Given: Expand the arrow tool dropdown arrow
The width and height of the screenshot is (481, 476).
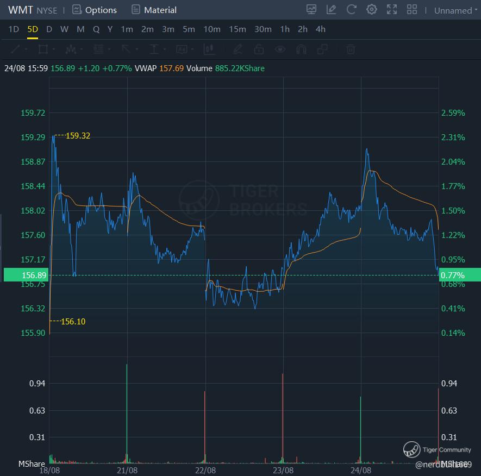Looking at the screenshot, I should (137, 49).
